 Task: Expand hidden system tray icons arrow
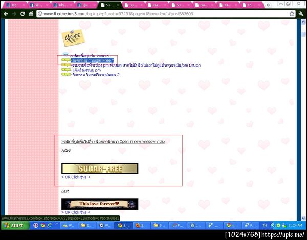tap(273, 225)
